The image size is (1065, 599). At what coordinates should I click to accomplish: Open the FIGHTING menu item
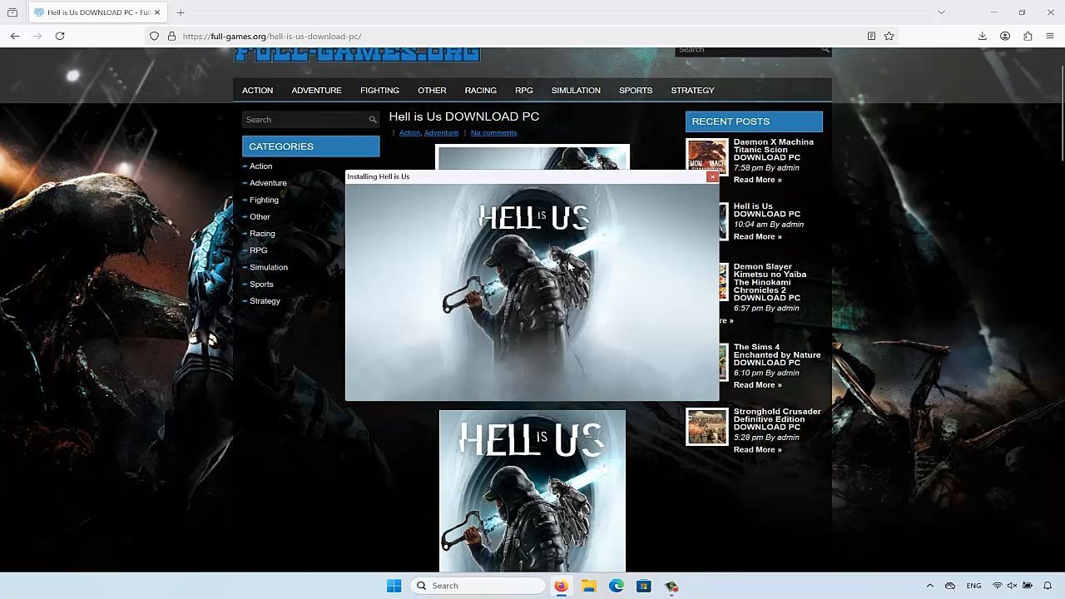coord(379,90)
